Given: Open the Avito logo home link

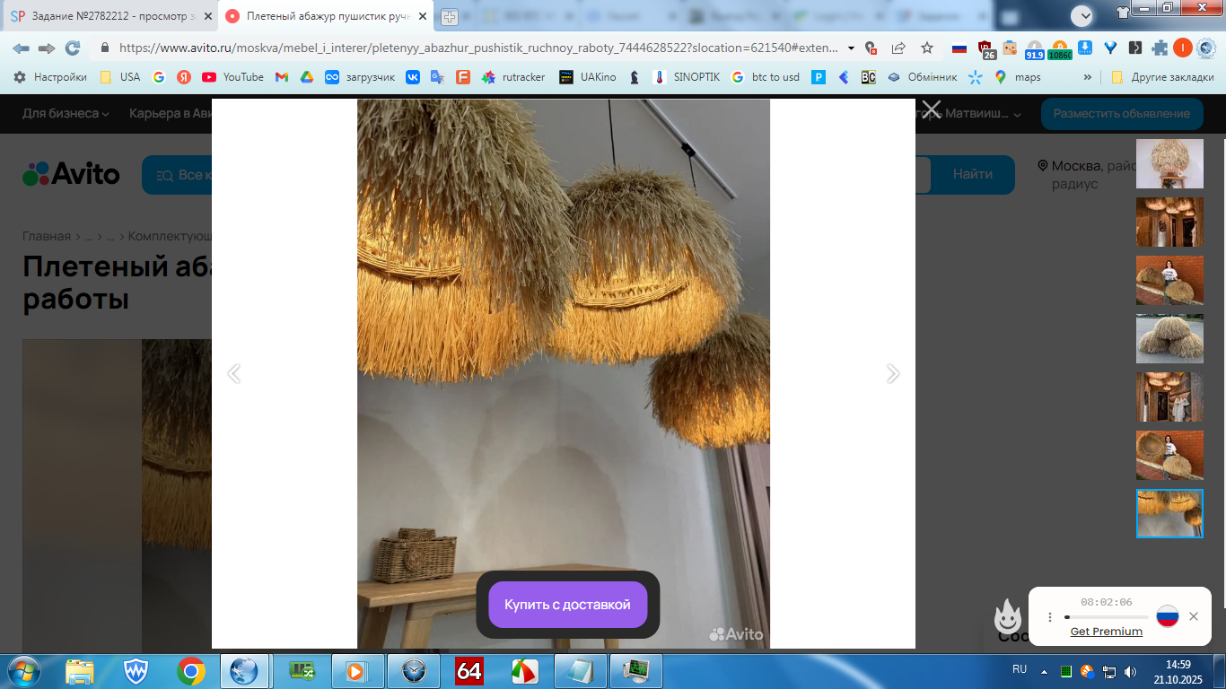Looking at the screenshot, I should 71,174.
